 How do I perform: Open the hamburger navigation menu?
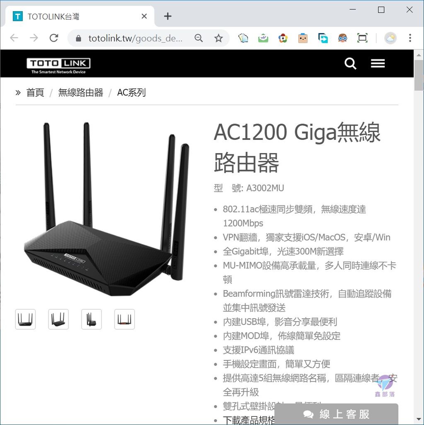point(378,64)
